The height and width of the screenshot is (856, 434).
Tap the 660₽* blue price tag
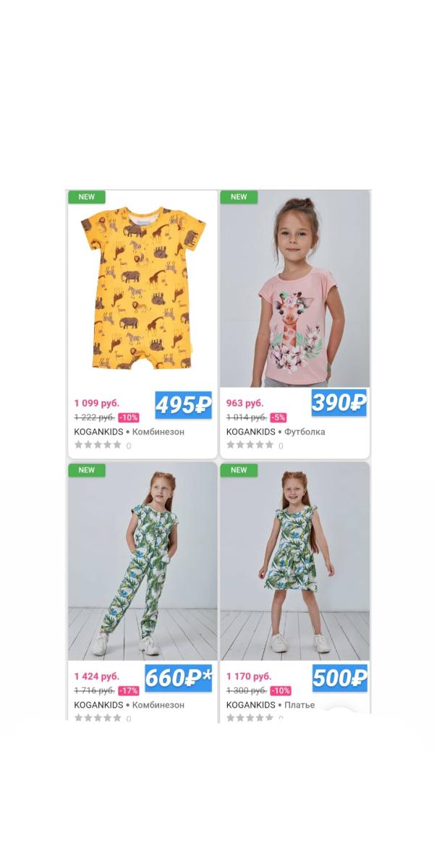179,677
